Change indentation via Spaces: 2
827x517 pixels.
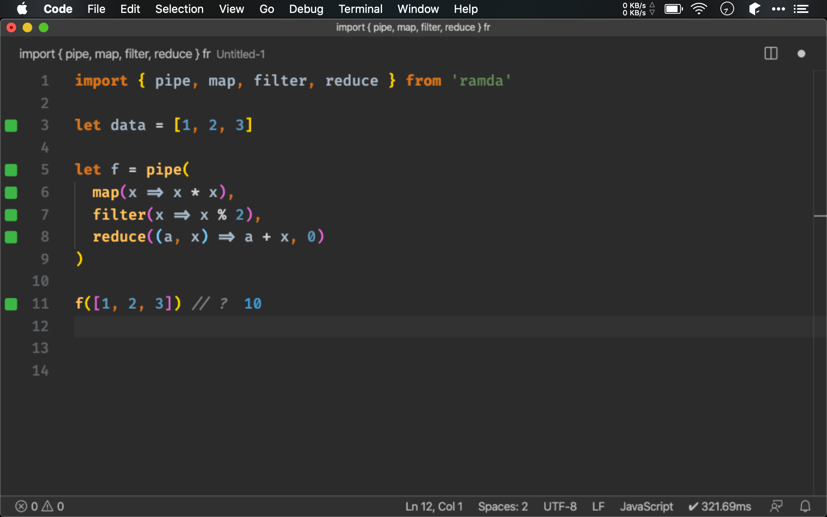tap(503, 506)
